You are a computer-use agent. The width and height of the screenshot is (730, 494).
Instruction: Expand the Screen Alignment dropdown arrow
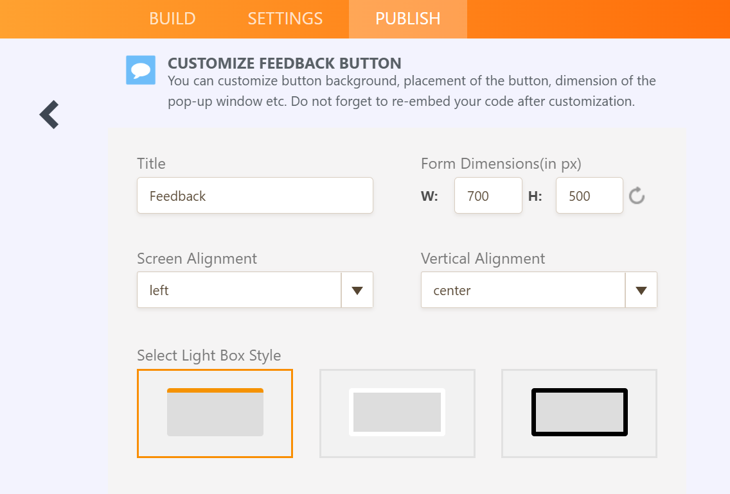[357, 290]
